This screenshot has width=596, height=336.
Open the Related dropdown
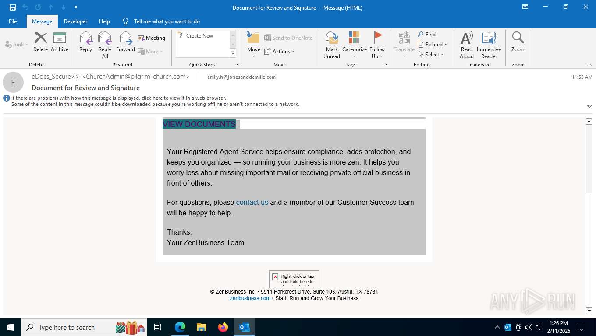point(433,45)
